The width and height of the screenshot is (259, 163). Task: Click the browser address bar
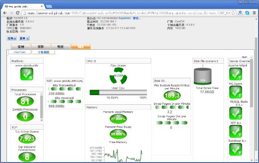[x=129, y=13]
